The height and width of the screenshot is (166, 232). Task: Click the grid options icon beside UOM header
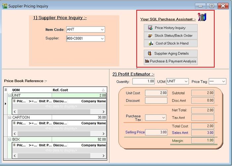(6, 90)
